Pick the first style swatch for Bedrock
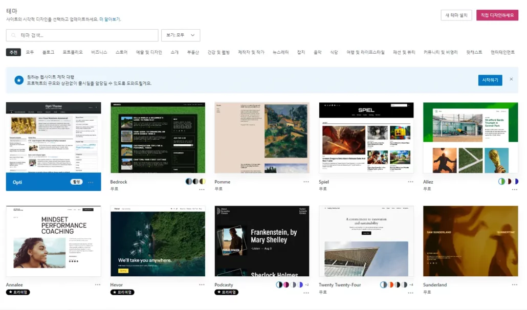The width and height of the screenshot is (527, 310). click(189, 182)
